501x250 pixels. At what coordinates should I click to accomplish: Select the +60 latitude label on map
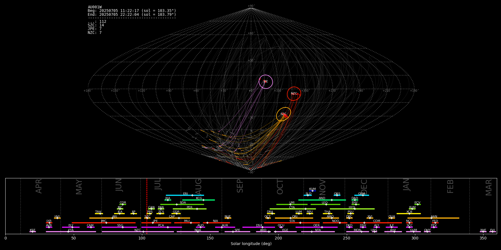tap(251, 33)
